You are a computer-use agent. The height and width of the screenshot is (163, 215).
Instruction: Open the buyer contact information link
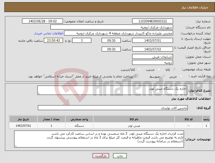coord(49,33)
